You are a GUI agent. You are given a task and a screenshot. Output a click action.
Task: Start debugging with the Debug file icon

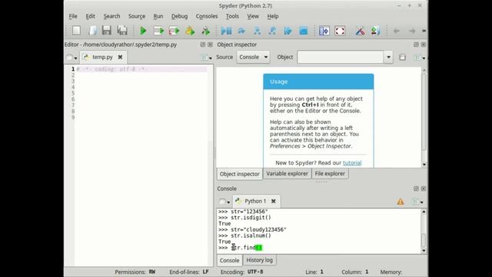tap(226, 31)
